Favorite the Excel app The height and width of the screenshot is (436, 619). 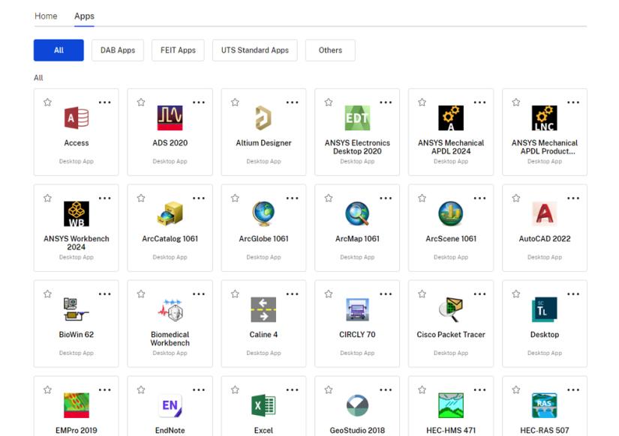(235, 390)
